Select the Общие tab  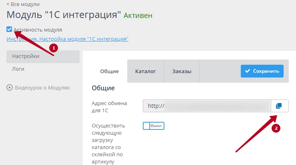tap(109, 72)
